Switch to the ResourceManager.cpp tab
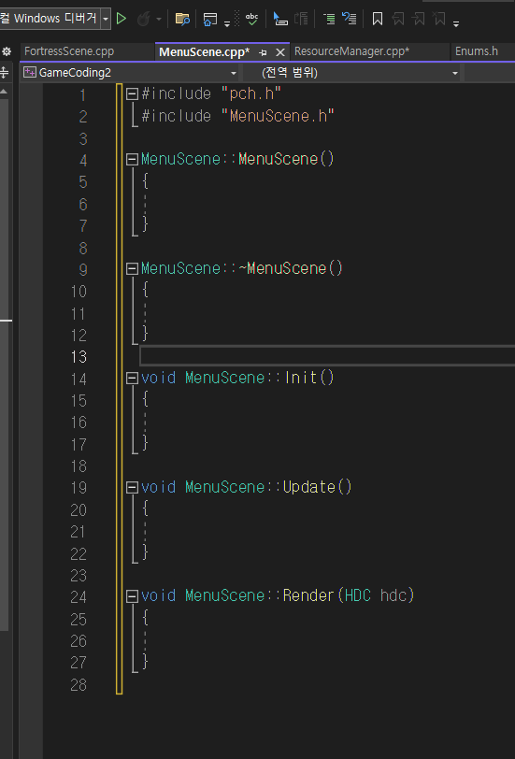The height and width of the screenshot is (759, 515). click(351, 51)
